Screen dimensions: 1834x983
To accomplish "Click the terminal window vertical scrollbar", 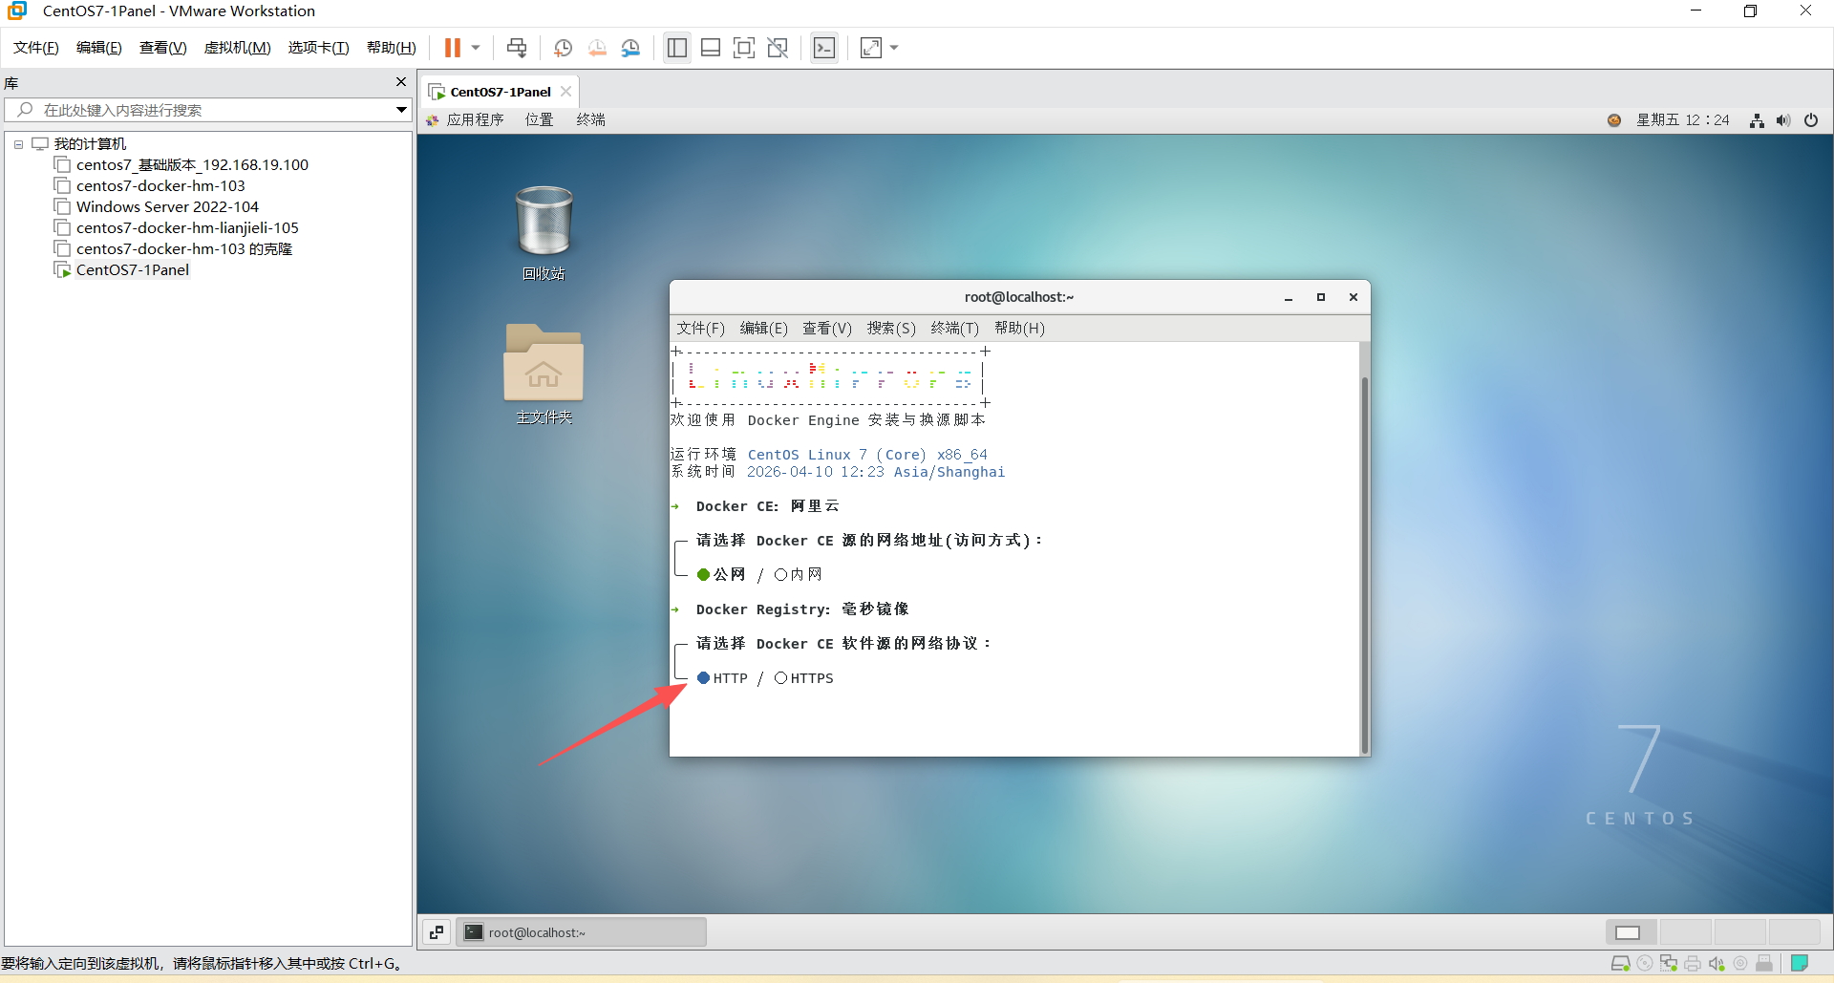I will (x=1365, y=564).
